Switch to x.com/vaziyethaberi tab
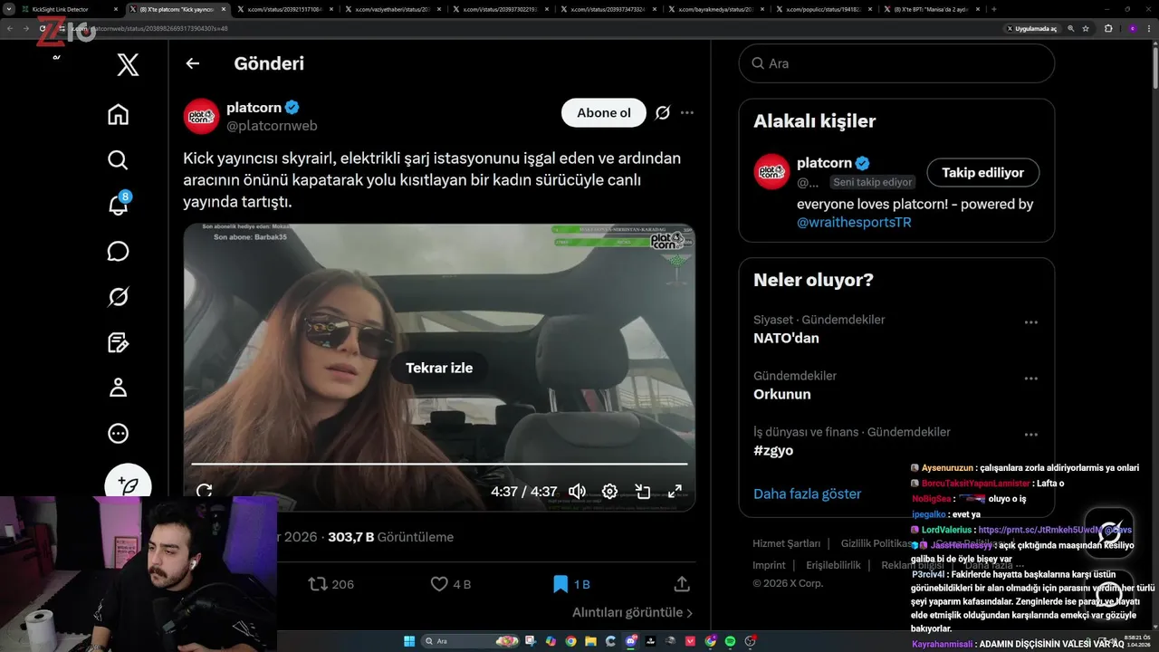Screen dimensions: 1159x652 point(394,9)
